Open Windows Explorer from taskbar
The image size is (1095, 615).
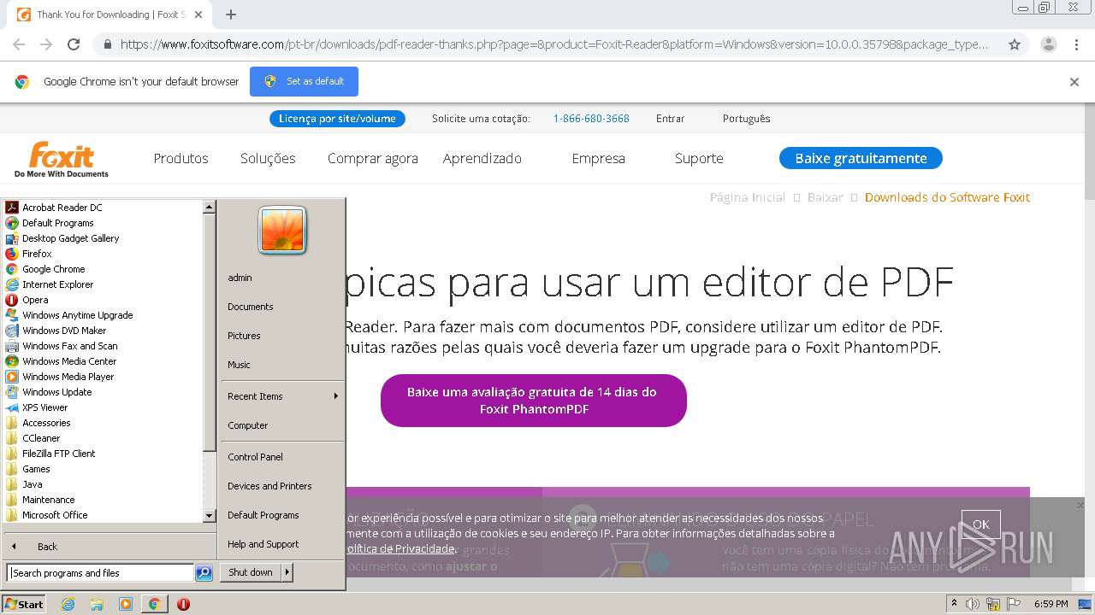point(97,604)
